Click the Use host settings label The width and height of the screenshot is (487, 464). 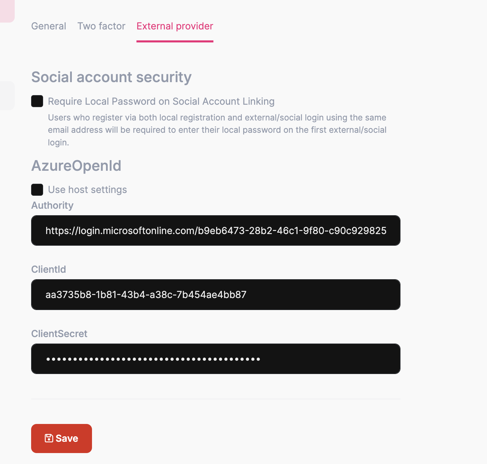point(87,190)
